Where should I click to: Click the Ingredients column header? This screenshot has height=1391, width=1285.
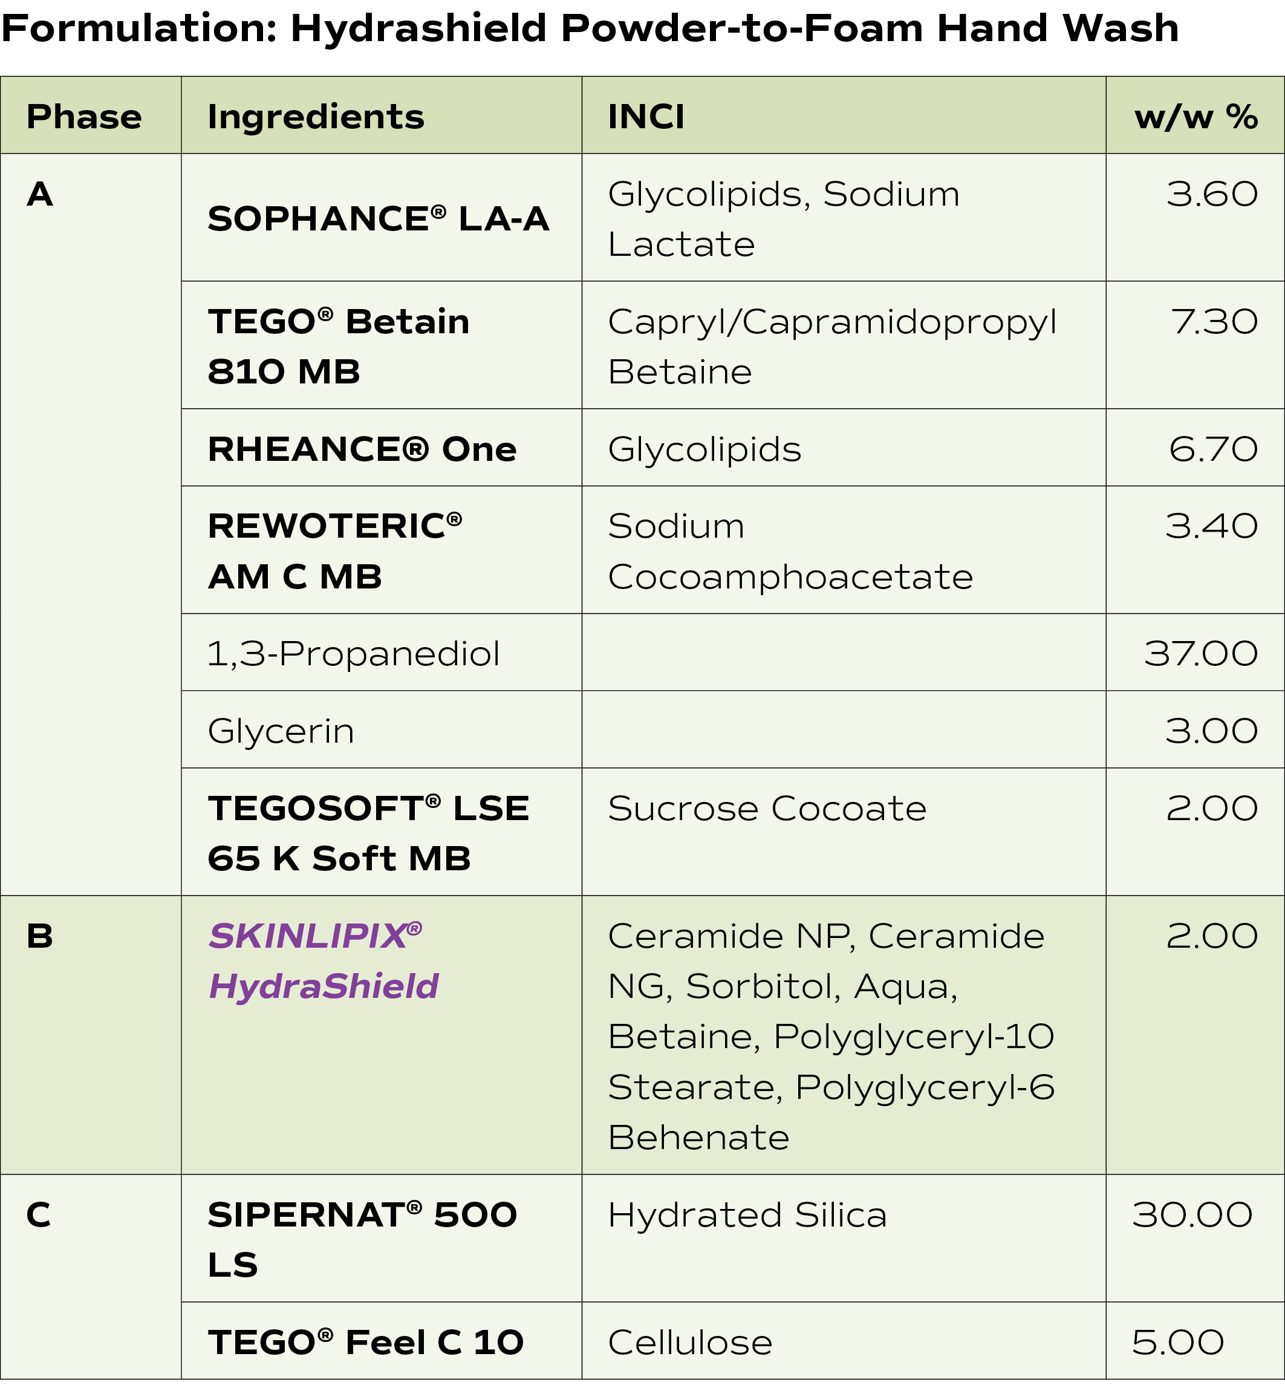315,116
